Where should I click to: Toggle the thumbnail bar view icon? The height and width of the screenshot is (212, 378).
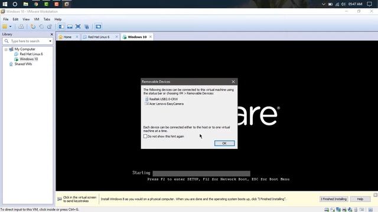point(70,26)
